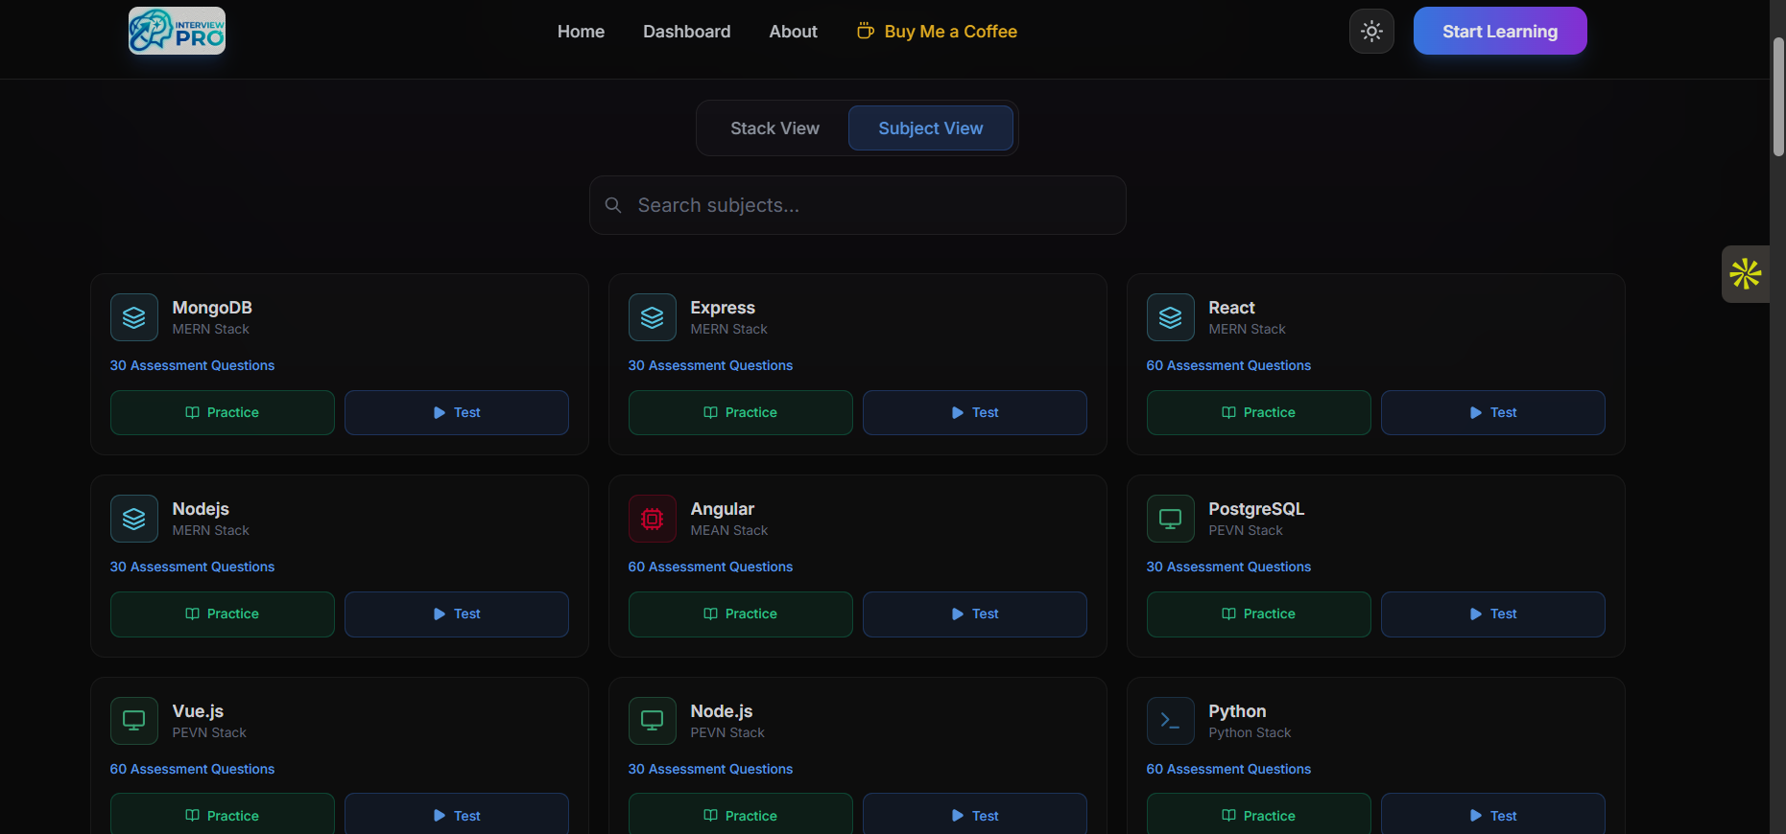Focus the Search subjects input field
Image resolution: width=1786 pixels, height=834 pixels.
point(858,205)
